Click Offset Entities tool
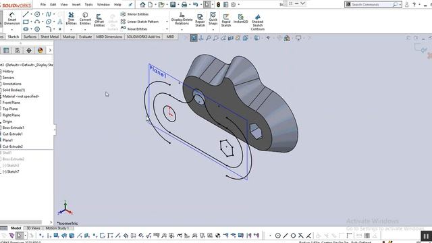The image size is (432, 243). pos(99,21)
